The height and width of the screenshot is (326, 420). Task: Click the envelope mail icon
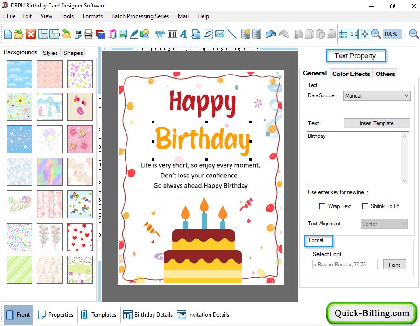(220, 34)
